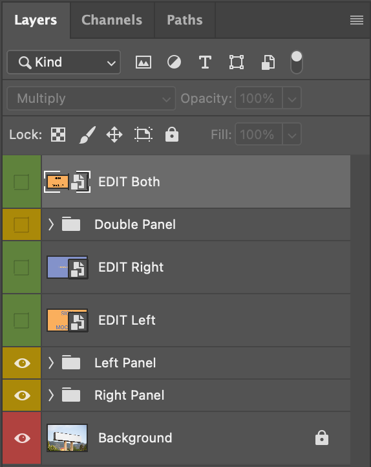Viewport: 371px width, 467px height.
Task: Hide the Left Panel group
Action: (22, 363)
